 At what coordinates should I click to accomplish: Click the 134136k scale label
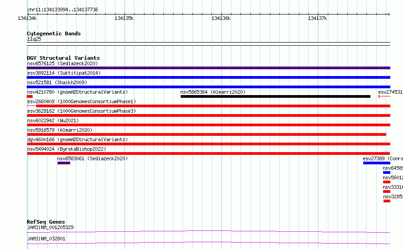point(221,18)
